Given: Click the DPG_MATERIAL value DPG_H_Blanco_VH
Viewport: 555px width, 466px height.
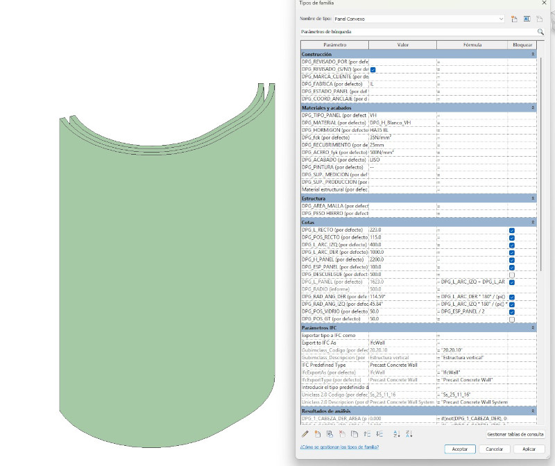Looking at the screenshot, I should point(403,123).
